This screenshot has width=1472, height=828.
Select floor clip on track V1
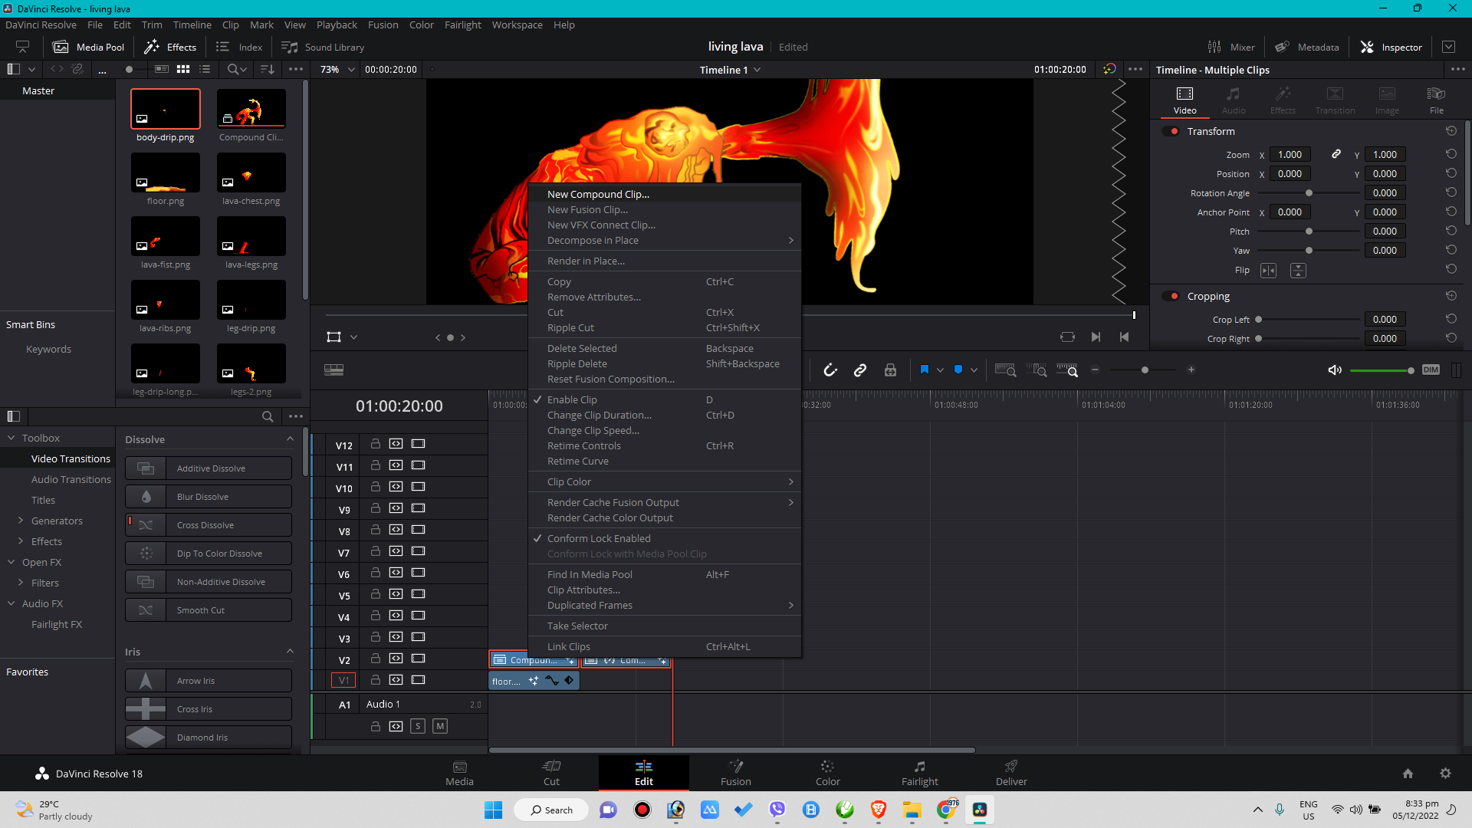pyautogui.click(x=534, y=681)
